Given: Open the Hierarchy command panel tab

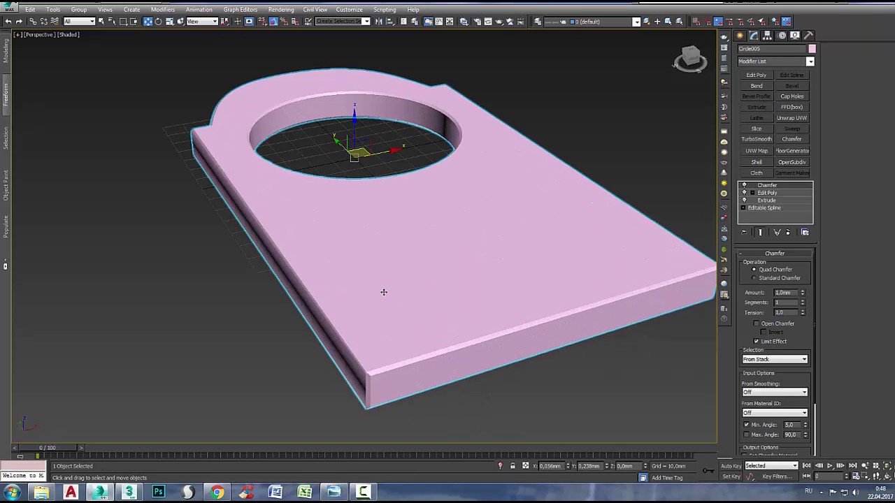Looking at the screenshot, I should [768, 36].
